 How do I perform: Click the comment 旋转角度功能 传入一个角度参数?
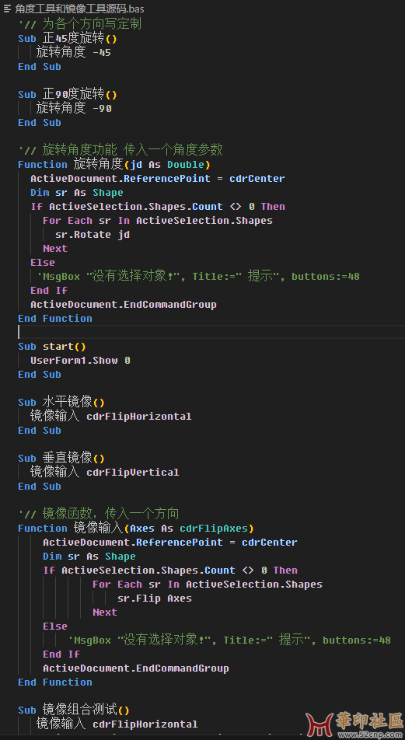[x=120, y=151]
